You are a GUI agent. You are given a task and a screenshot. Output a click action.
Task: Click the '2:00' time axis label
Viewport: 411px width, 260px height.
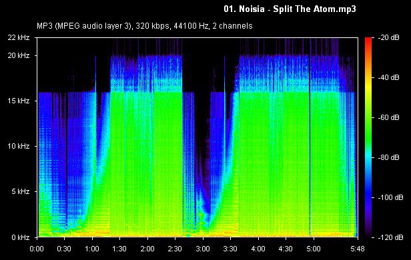[147, 249]
